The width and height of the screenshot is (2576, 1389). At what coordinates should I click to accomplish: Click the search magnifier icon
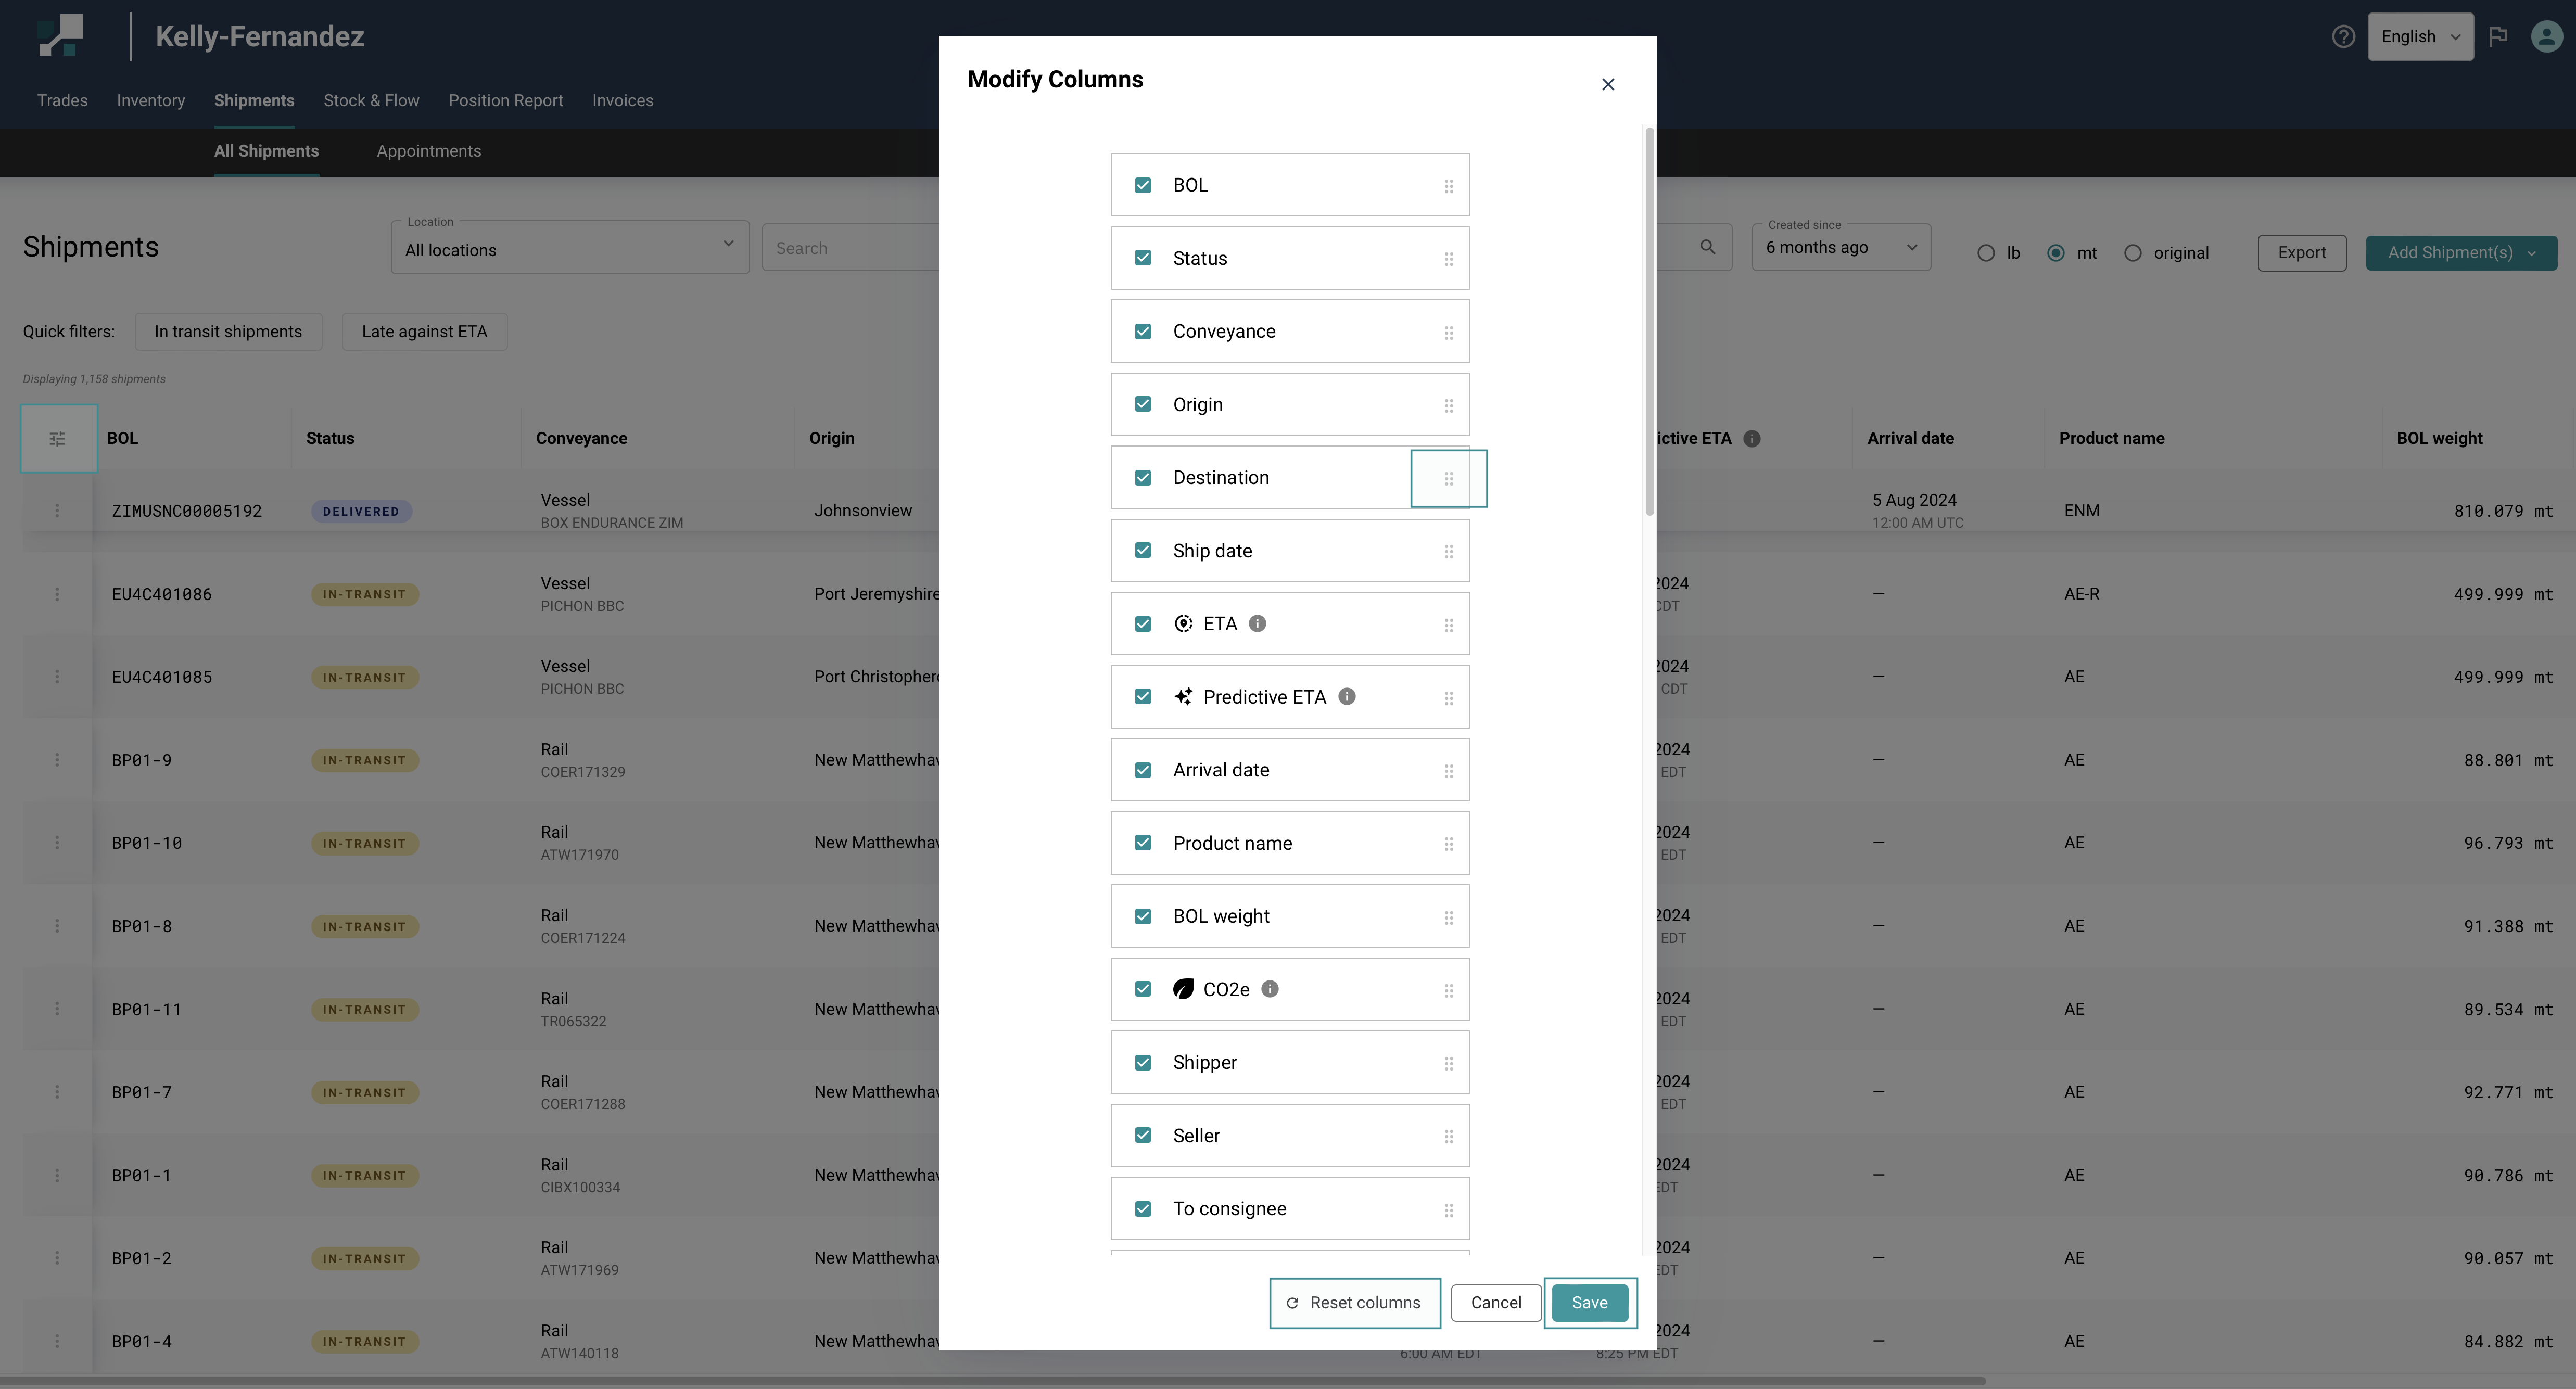pyautogui.click(x=1708, y=247)
